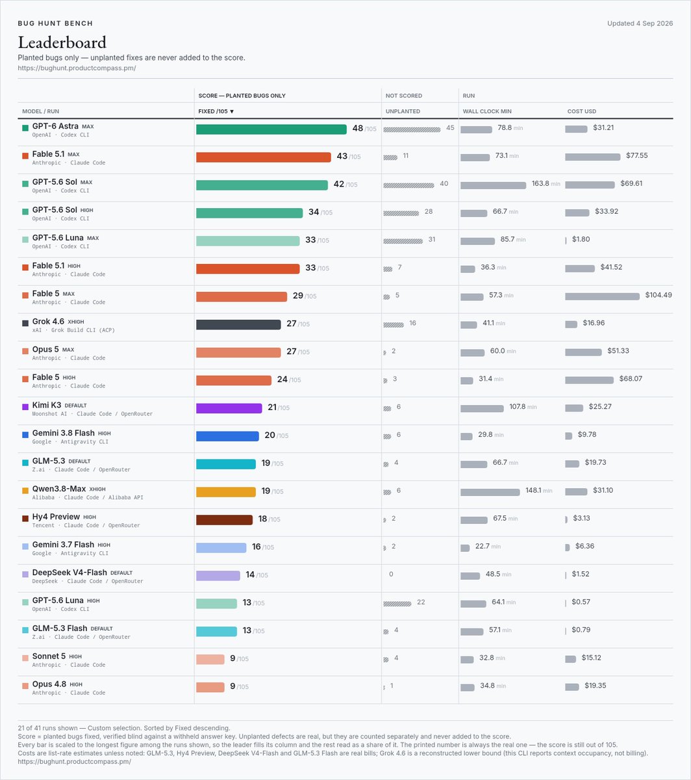Click the 148.1 min wall clock value
Screen dimensions: 691x780
[x=538, y=491]
